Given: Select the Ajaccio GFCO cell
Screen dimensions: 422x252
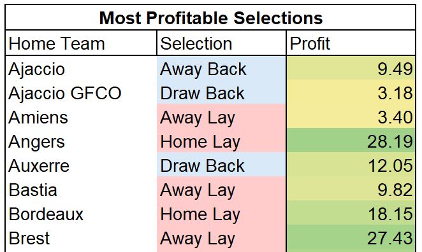Looking at the screenshot, I should (x=81, y=92).
